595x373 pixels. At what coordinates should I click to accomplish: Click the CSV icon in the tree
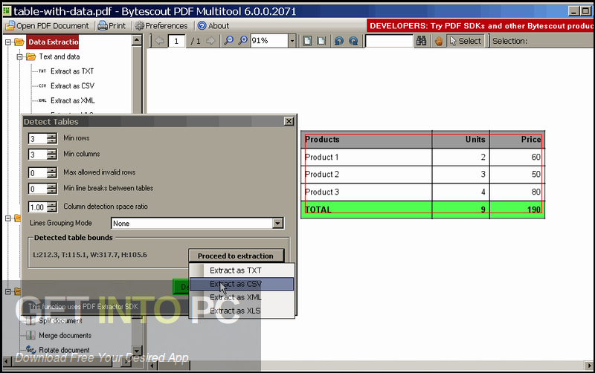[x=42, y=86]
